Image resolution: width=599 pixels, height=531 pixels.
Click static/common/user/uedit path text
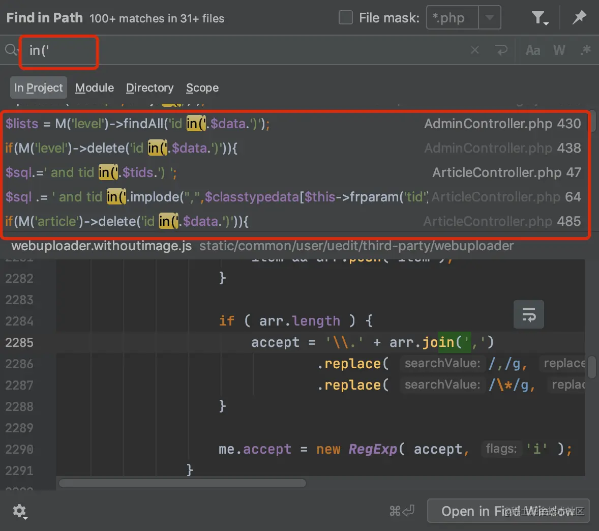[356, 246]
